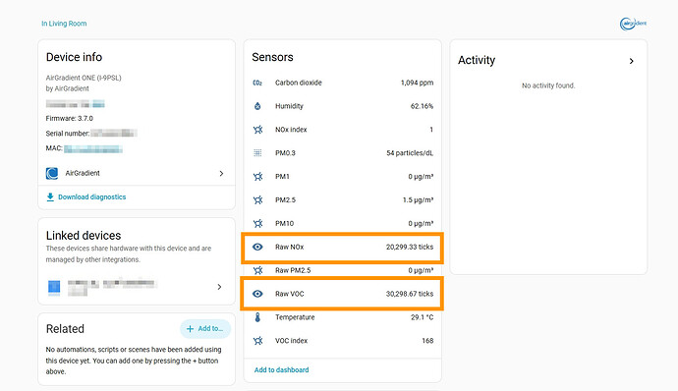Click the Add to dashboard link
This screenshot has width=678, height=391.
click(281, 369)
